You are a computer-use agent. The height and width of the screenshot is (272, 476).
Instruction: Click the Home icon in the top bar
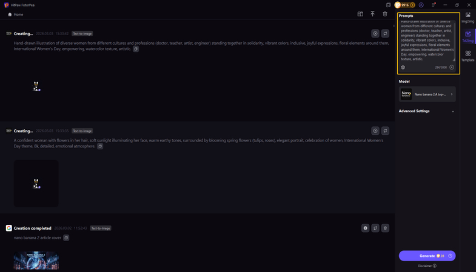click(x=10, y=15)
